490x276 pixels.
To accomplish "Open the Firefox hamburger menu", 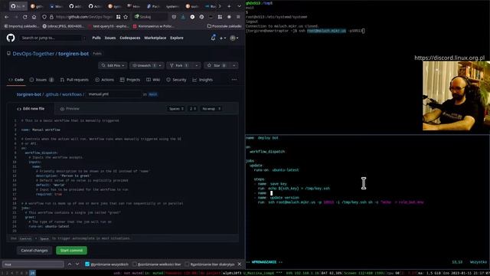I will coord(238,17).
